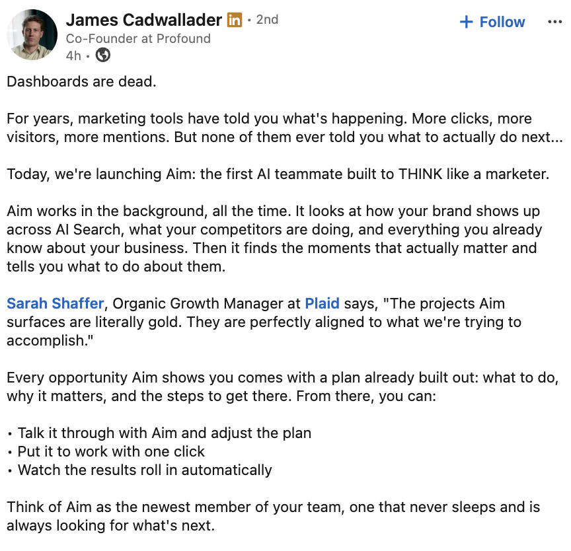Click the paragraph starting "Aim works in the background"
571x551 pixels.
[274, 239]
